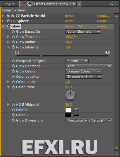120x157 pixels.
Task: Click the scrollbar up arrow
Action: coord(116,16)
